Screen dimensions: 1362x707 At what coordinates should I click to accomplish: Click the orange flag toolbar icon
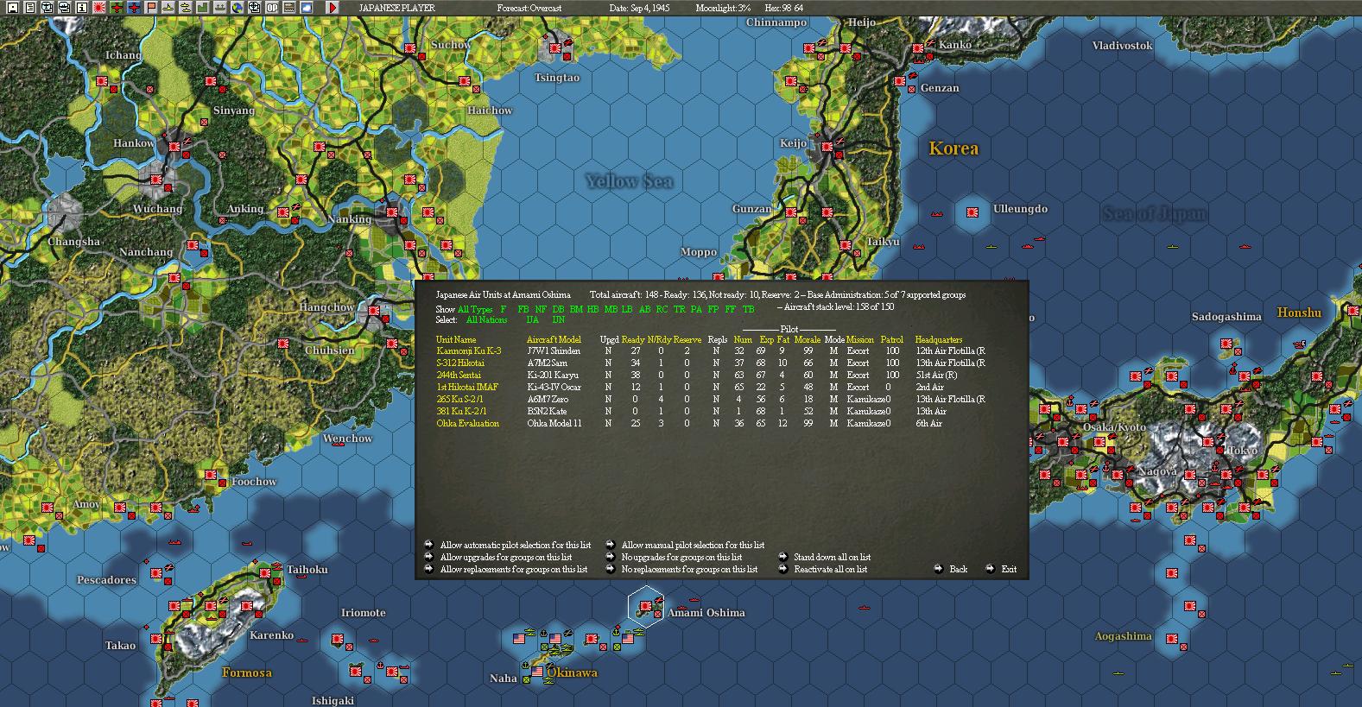(151, 8)
